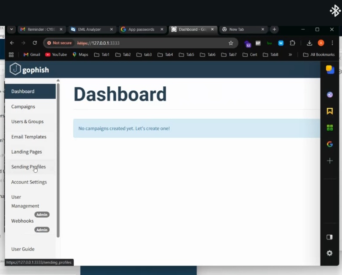This screenshot has width=342, height=275.
Task: Reload the current page
Action: 35,43
